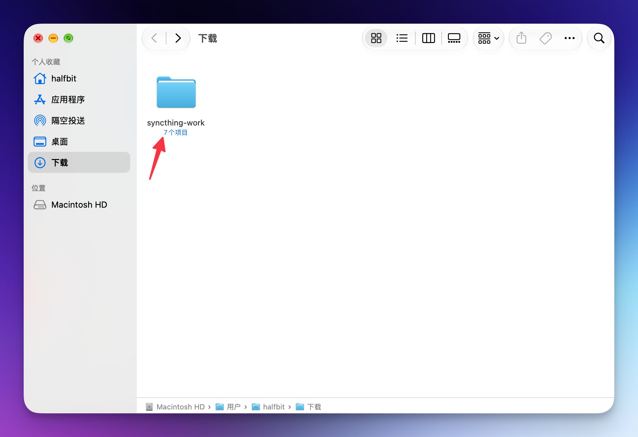Minimize the Finder window
Screen dimensions: 638x437
[x=53, y=38]
